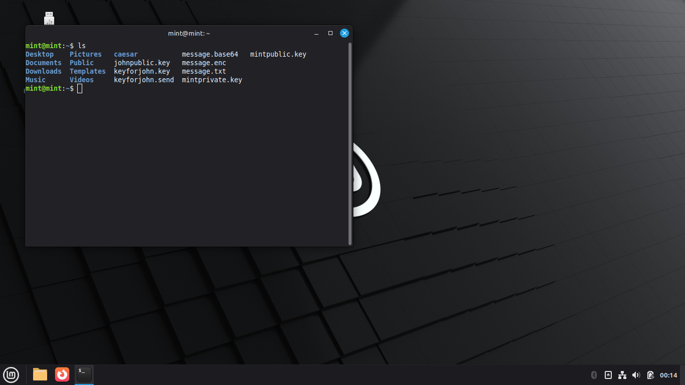Launch the Files folder from the panel
This screenshot has width=685, height=385.
(x=40, y=374)
